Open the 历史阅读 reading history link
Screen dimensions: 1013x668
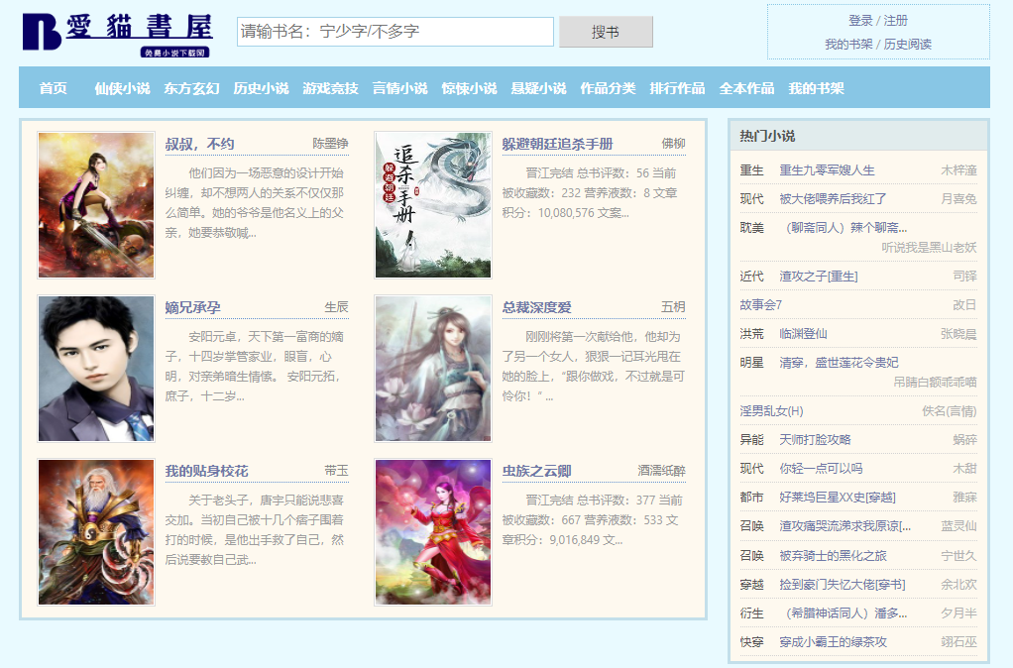point(907,45)
